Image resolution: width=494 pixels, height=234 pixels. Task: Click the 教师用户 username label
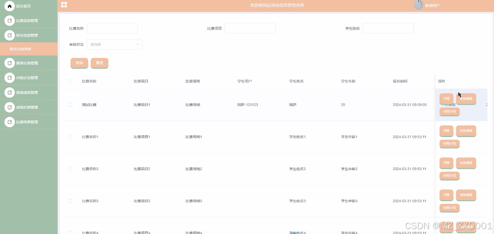(x=432, y=6)
